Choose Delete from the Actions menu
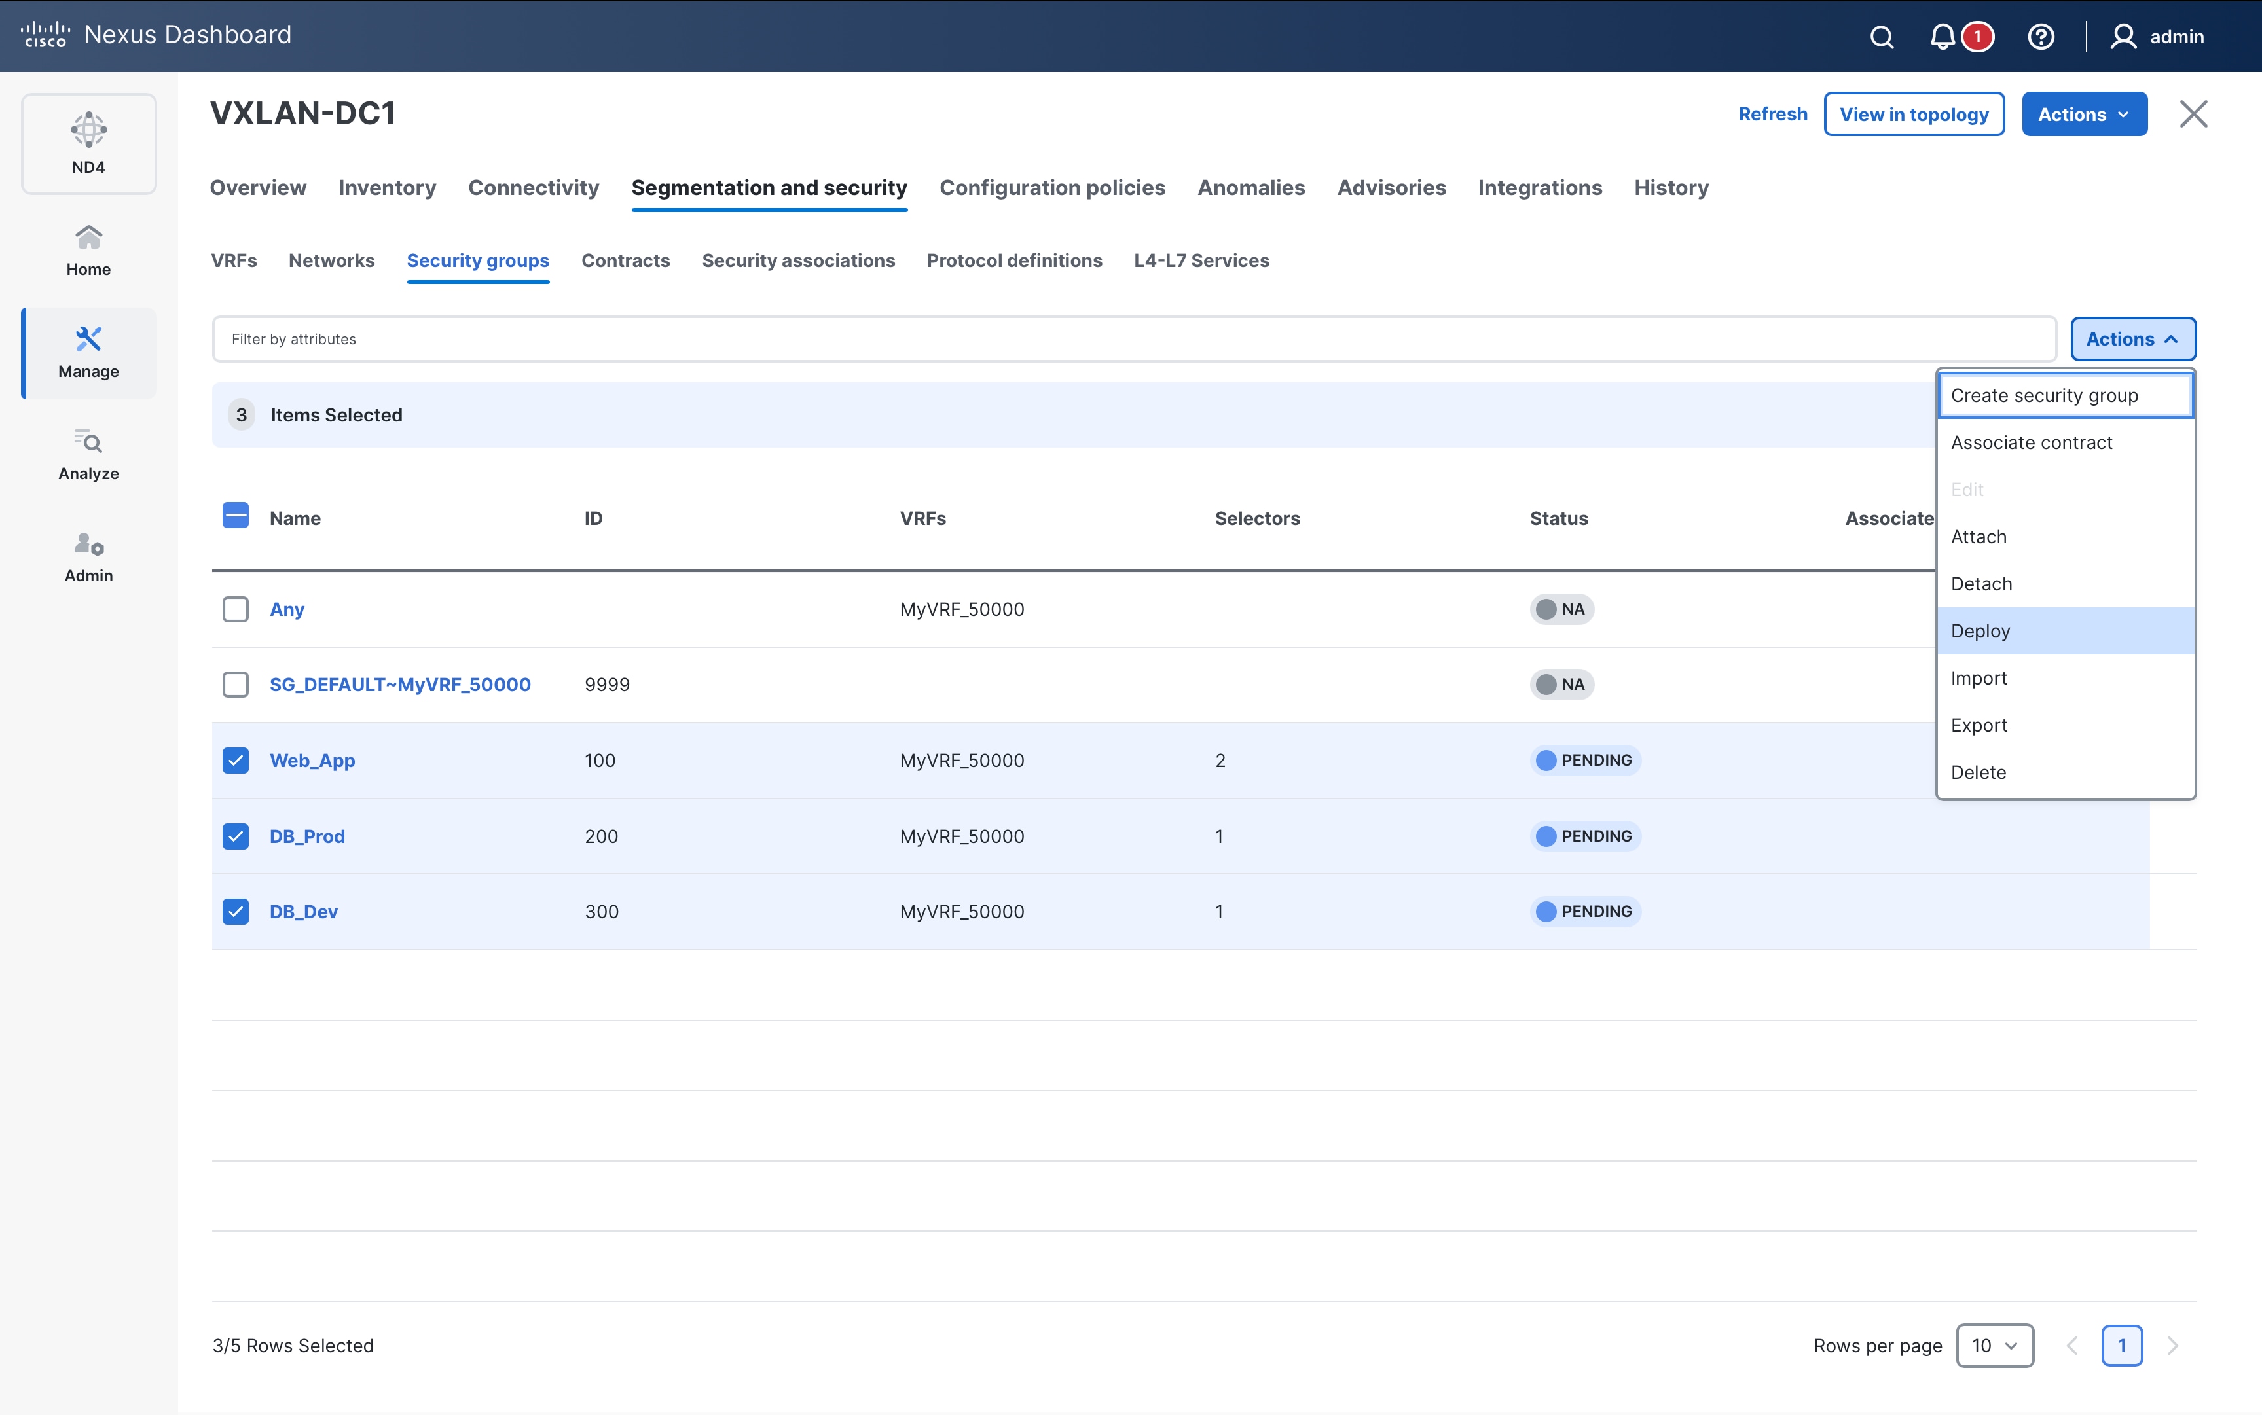 2066,772
